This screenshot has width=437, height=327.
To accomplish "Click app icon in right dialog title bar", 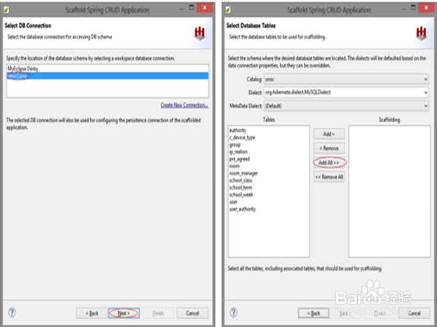I will (228, 10).
